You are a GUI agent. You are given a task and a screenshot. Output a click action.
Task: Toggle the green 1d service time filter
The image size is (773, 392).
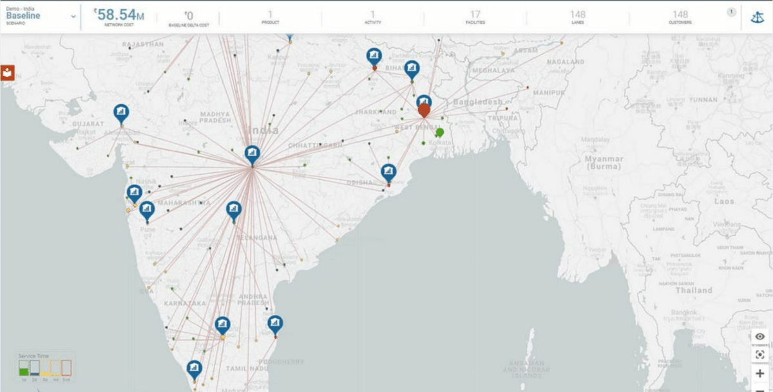[23, 368]
